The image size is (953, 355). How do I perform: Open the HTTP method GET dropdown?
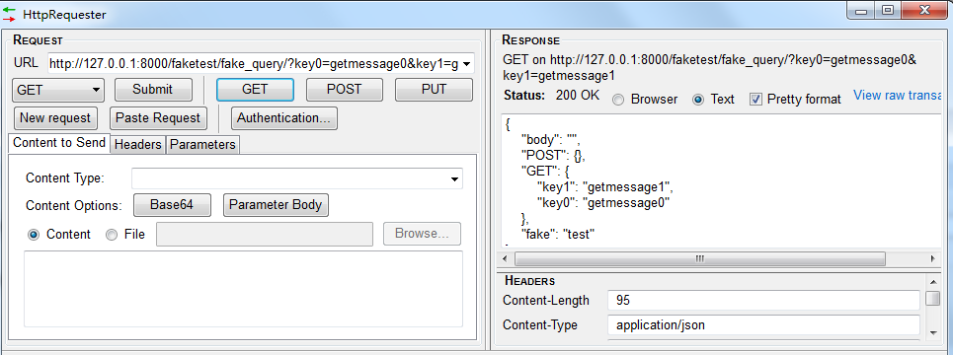[58, 90]
